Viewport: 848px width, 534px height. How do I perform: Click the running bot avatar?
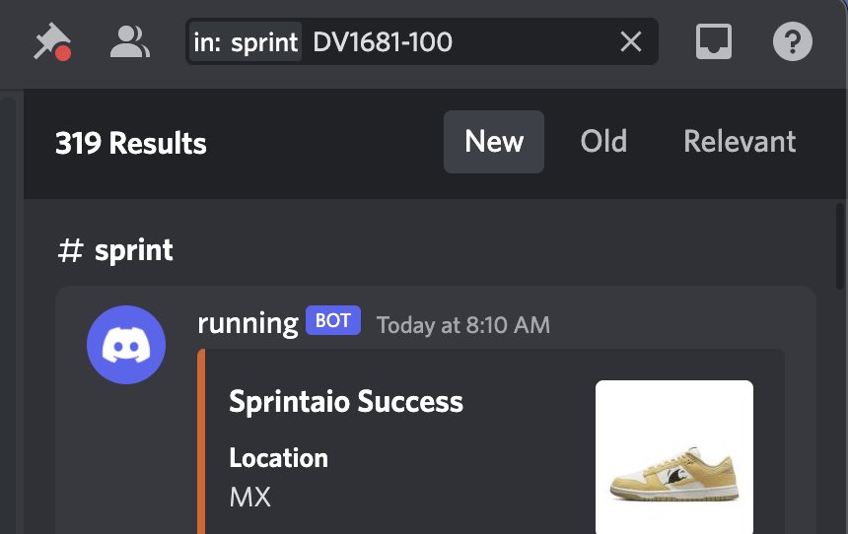(x=126, y=345)
